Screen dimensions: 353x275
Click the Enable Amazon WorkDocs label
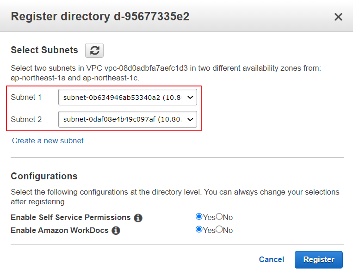tap(60, 230)
